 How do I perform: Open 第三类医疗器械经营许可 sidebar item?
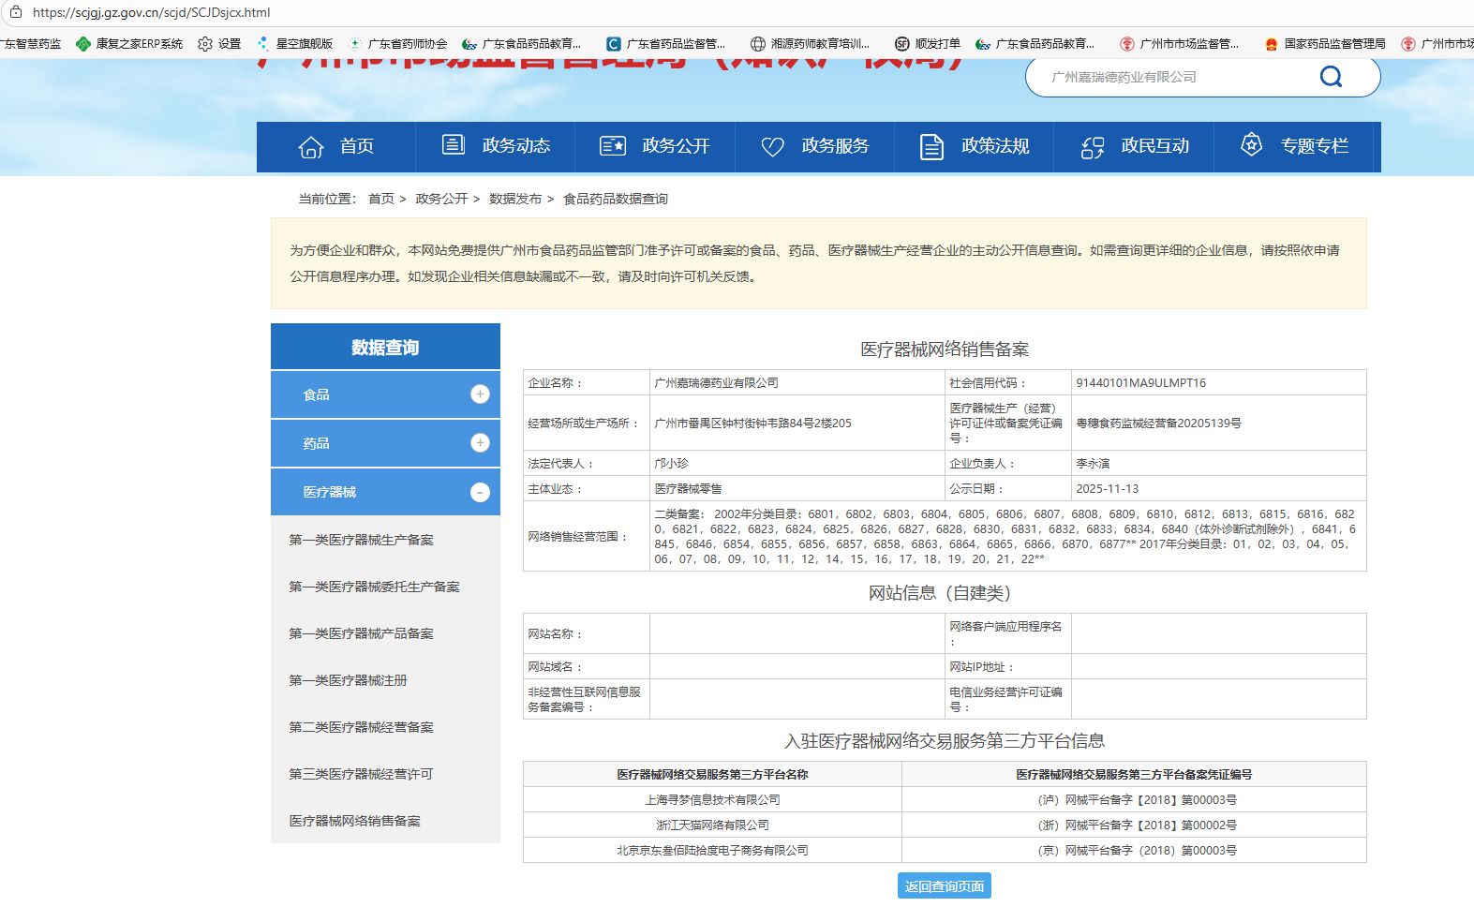(x=361, y=774)
